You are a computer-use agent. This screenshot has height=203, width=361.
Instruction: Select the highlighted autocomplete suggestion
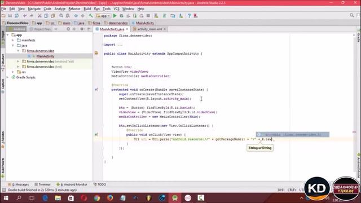(x=293, y=135)
